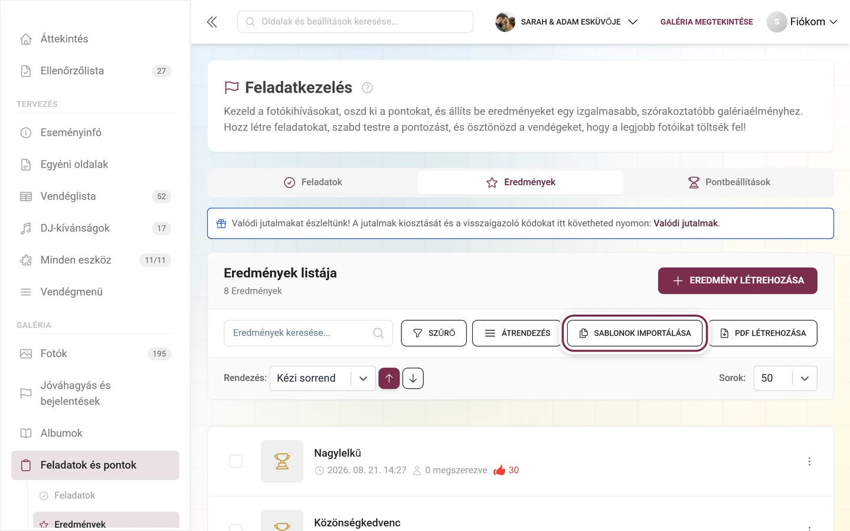Click the Átrendezés button
This screenshot has width=850, height=531.
[517, 333]
